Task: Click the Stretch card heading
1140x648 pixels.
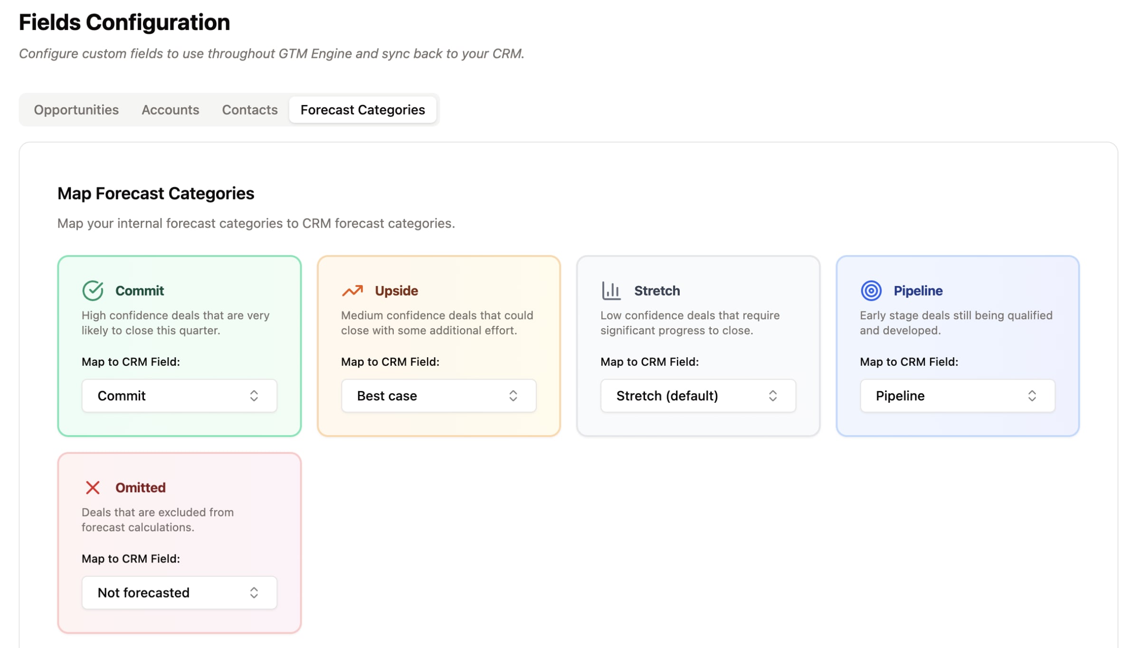Action: (657, 291)
